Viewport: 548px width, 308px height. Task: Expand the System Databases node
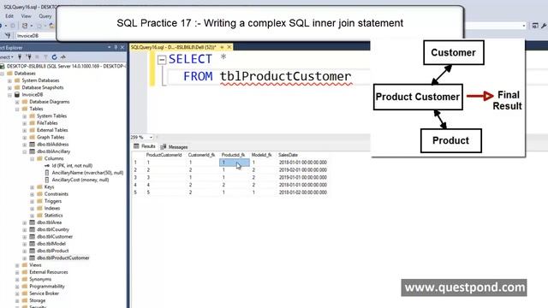(9, 80)
